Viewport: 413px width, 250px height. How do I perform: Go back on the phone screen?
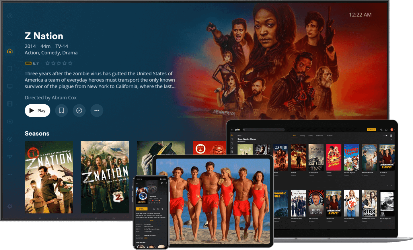137,183
